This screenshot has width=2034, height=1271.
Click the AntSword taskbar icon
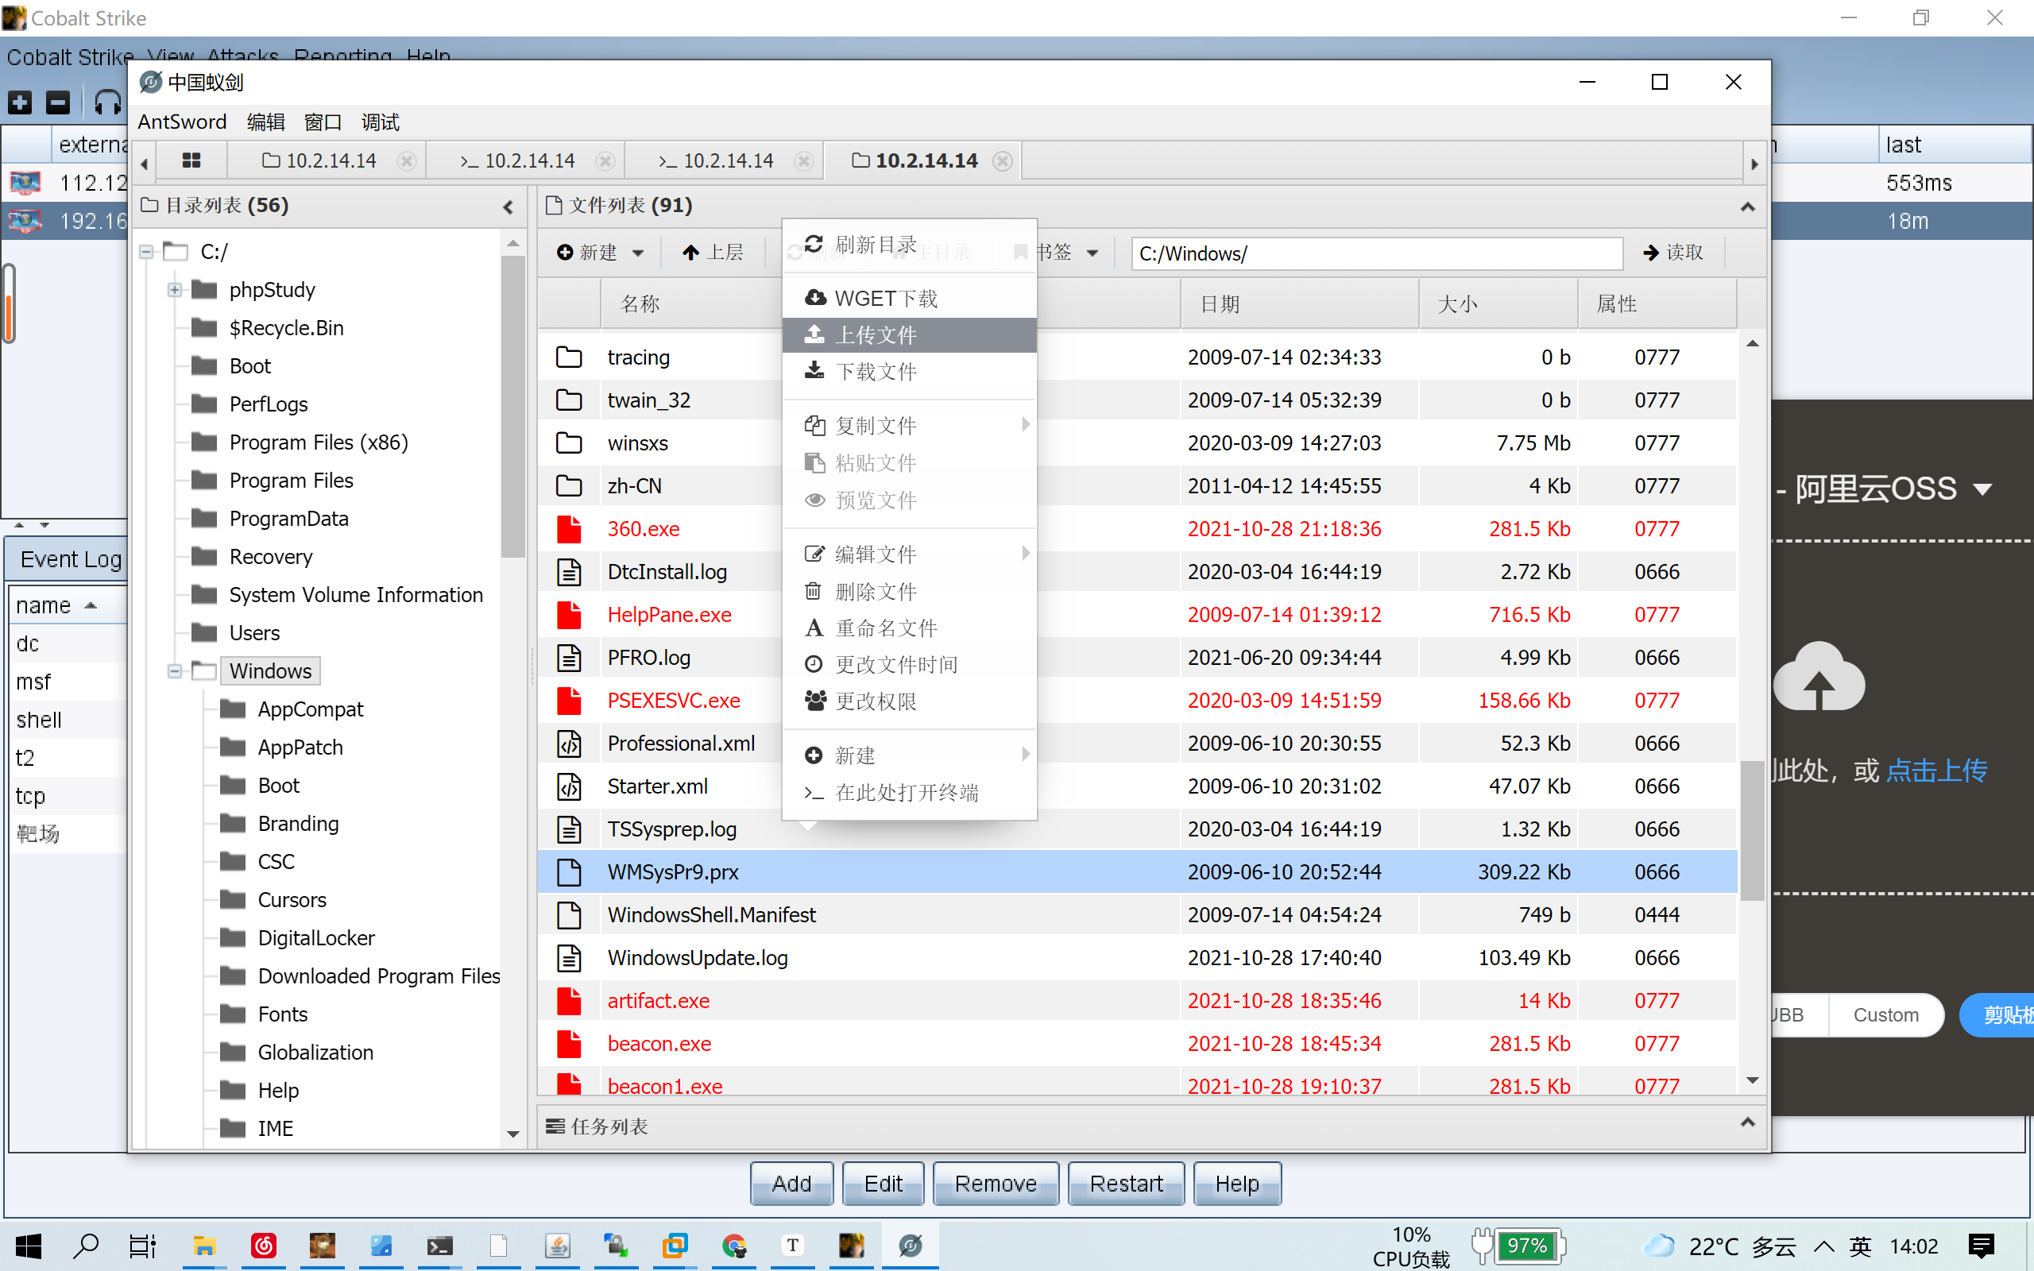click(x=911, y=1245)
